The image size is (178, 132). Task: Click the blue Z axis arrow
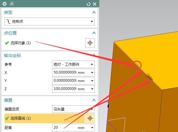click(108, 105)
